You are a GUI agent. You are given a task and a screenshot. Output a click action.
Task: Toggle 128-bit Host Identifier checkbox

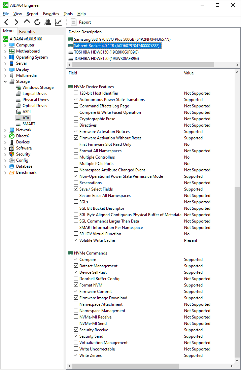click(x=76, y=93)
